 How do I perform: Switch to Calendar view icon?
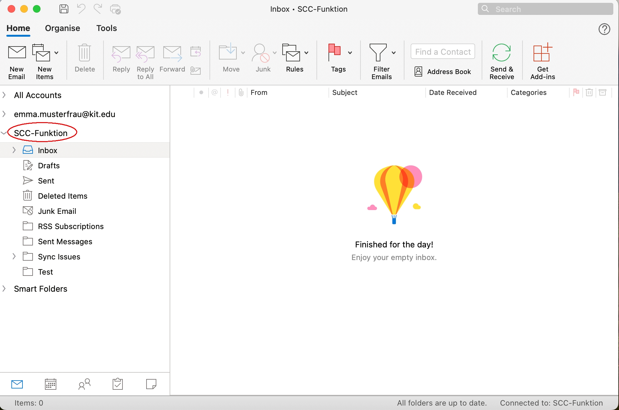[51, 384]
